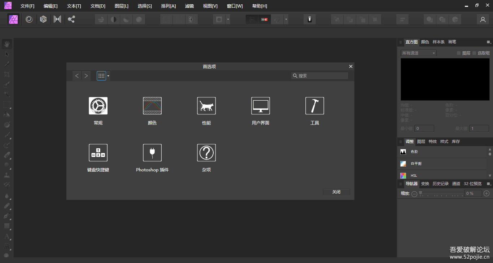Select the Crop tool
Screen dimensions: 493x263
(7, 74)
